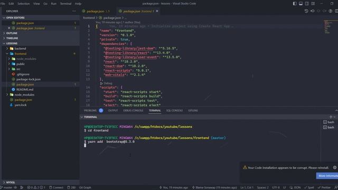
Task: Click Debug codelens above scripts
Action: (x=106, y=83)
